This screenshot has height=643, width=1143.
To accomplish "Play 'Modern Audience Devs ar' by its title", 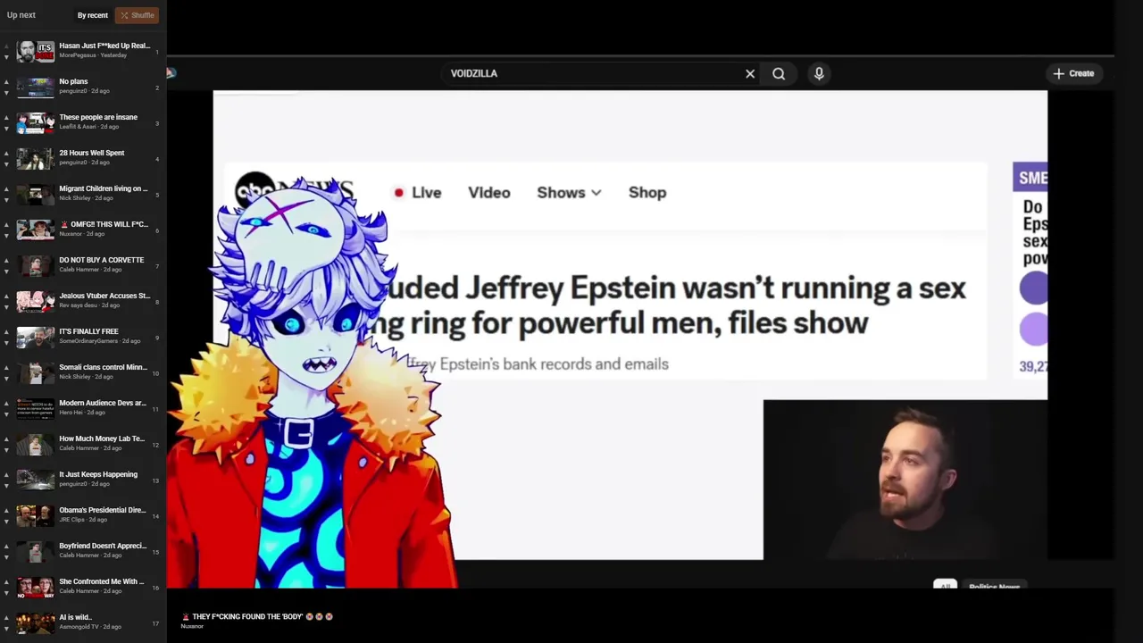I will [x=103, y=403].
